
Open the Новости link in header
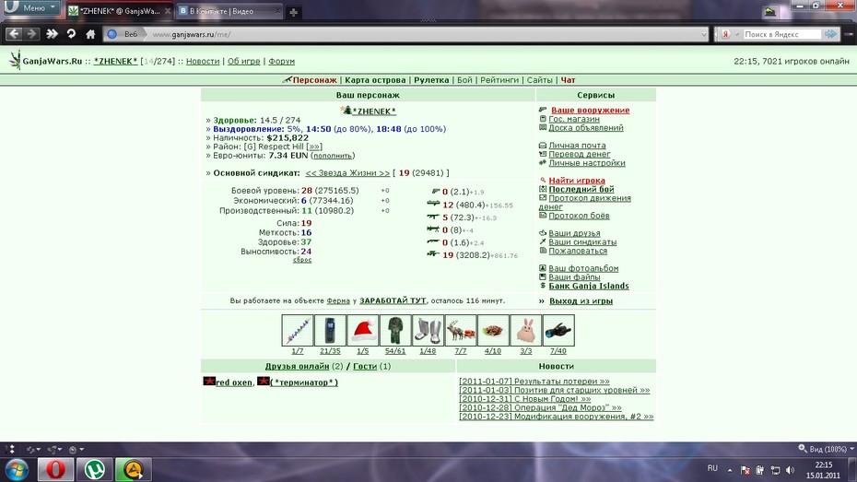click(x=203, y=61)
